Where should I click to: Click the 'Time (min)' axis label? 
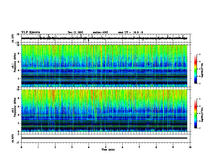pyautogui.click(x=108, y=150)
